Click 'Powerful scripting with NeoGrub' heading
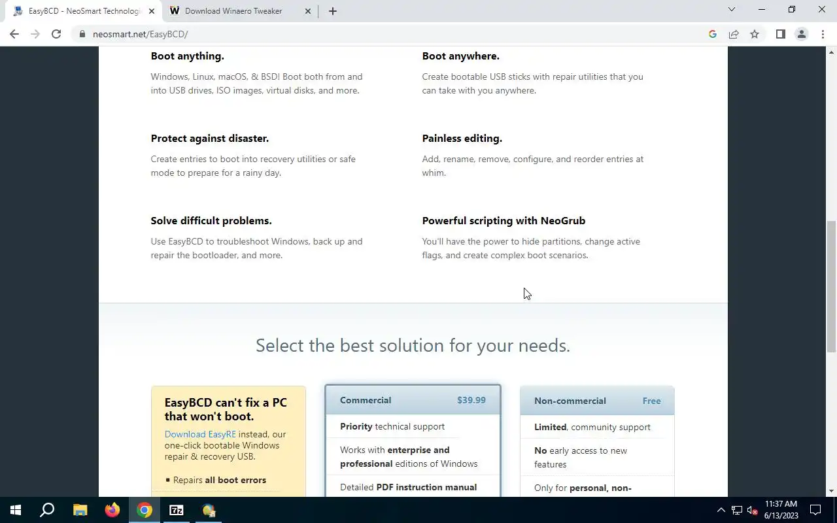The width and height of the screenshot is (837, 523). (x=504, y=221)
